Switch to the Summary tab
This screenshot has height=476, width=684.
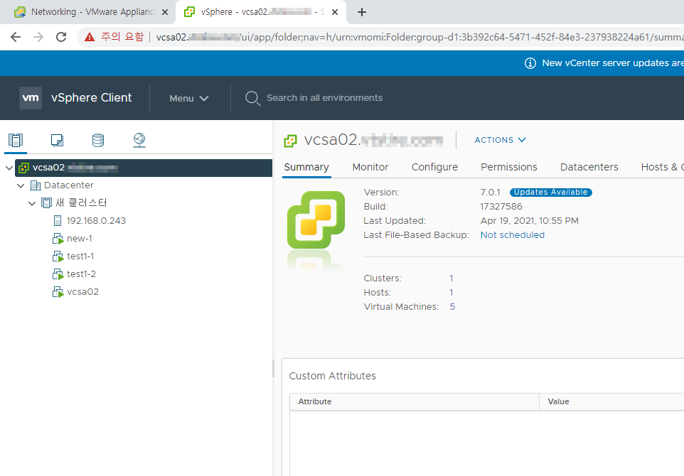point(306,167)
